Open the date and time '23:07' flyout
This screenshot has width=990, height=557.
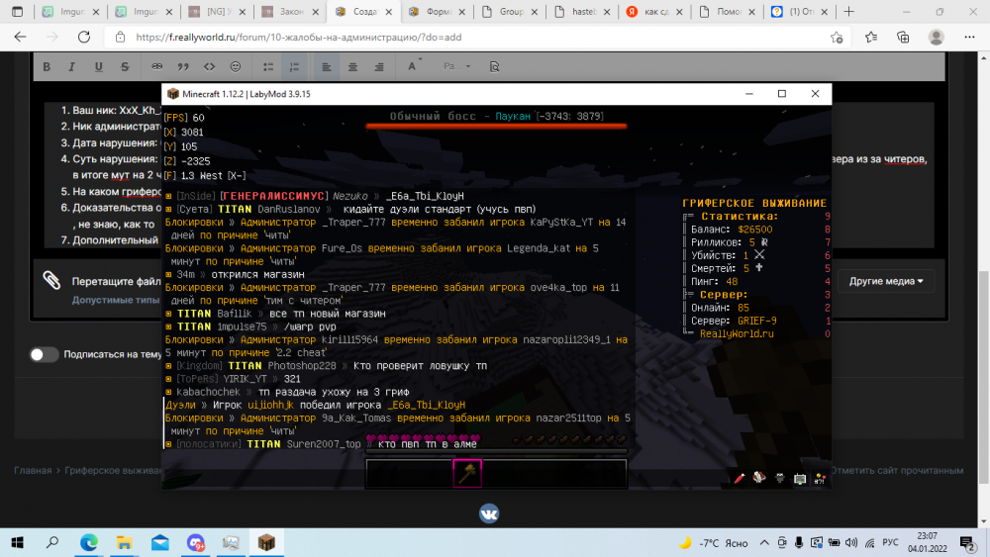click(928, 542)
